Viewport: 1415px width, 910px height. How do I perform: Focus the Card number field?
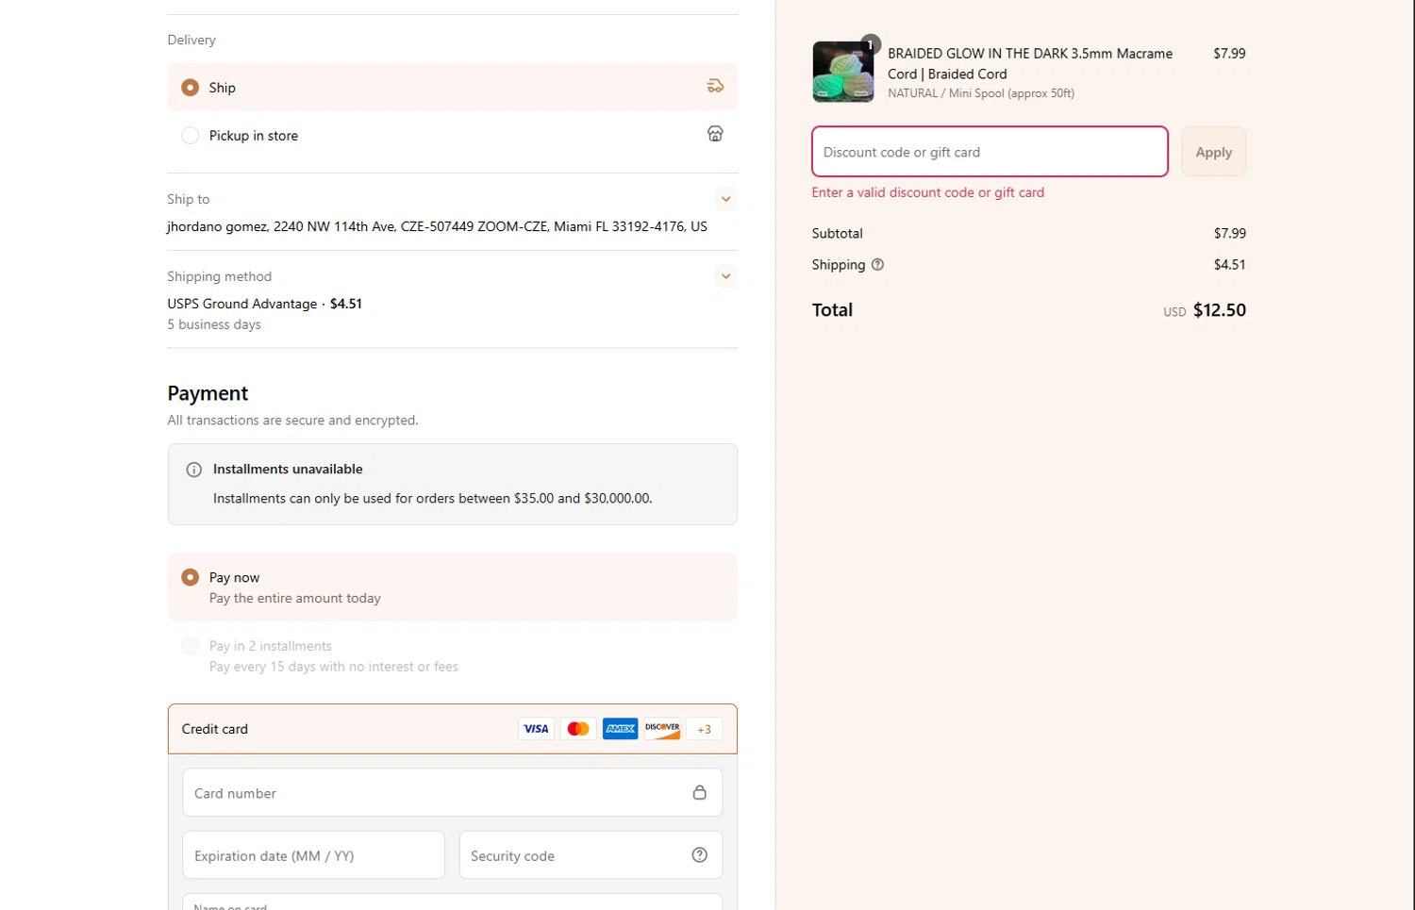coord(453,792)
